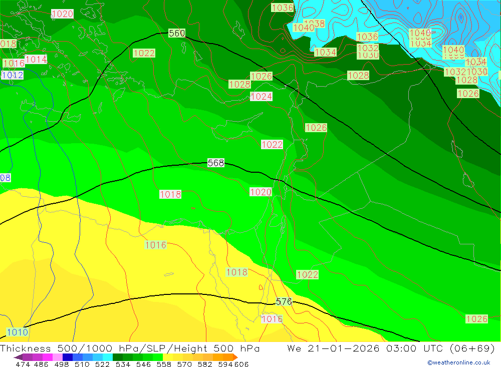Click the 568 height contour label
501x367 pixels.
216,163
